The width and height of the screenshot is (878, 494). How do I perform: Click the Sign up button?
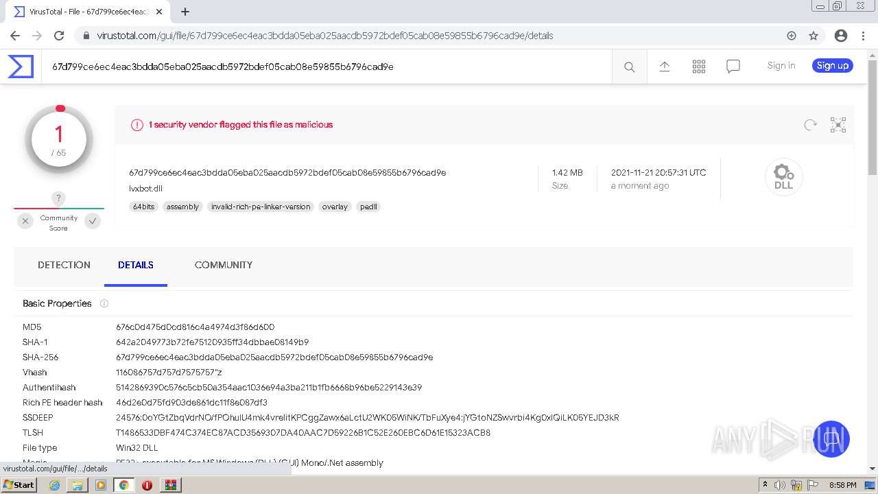pyautogui.click(x=833, y=66)
